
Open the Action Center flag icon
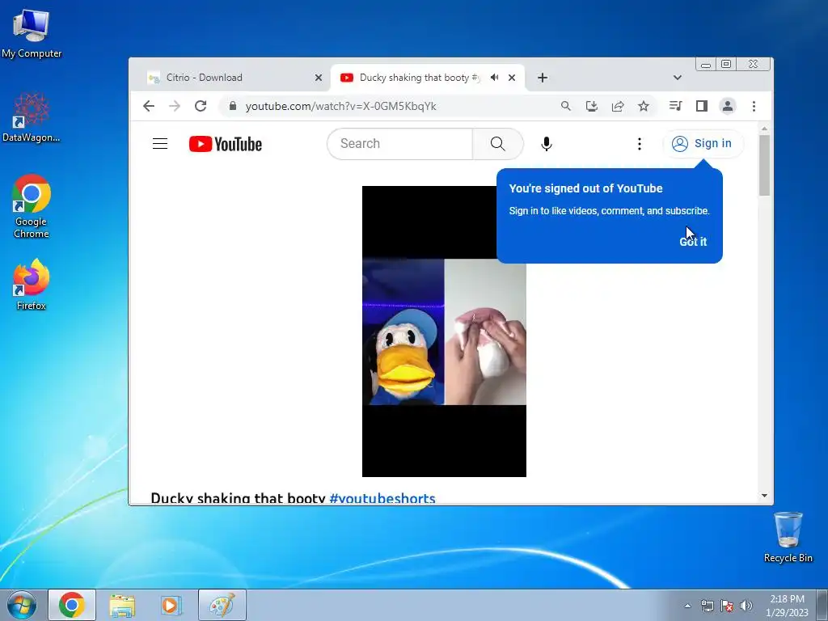(727, 606)
